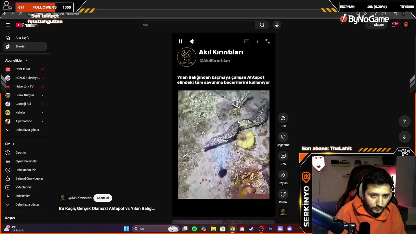Open the Oluştur create button
This screenshot has width=416, height=234.
pyautogui.click(x=376, y=25)
